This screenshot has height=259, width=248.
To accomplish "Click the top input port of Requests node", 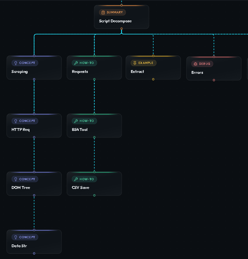I will [94, 56].
